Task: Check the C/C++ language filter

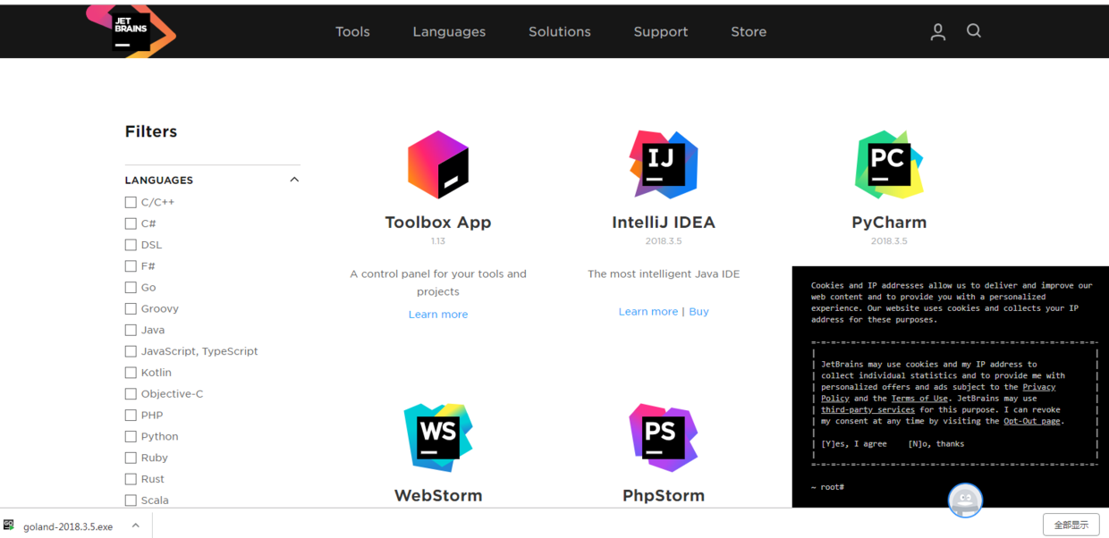Action: coord(131,203)
